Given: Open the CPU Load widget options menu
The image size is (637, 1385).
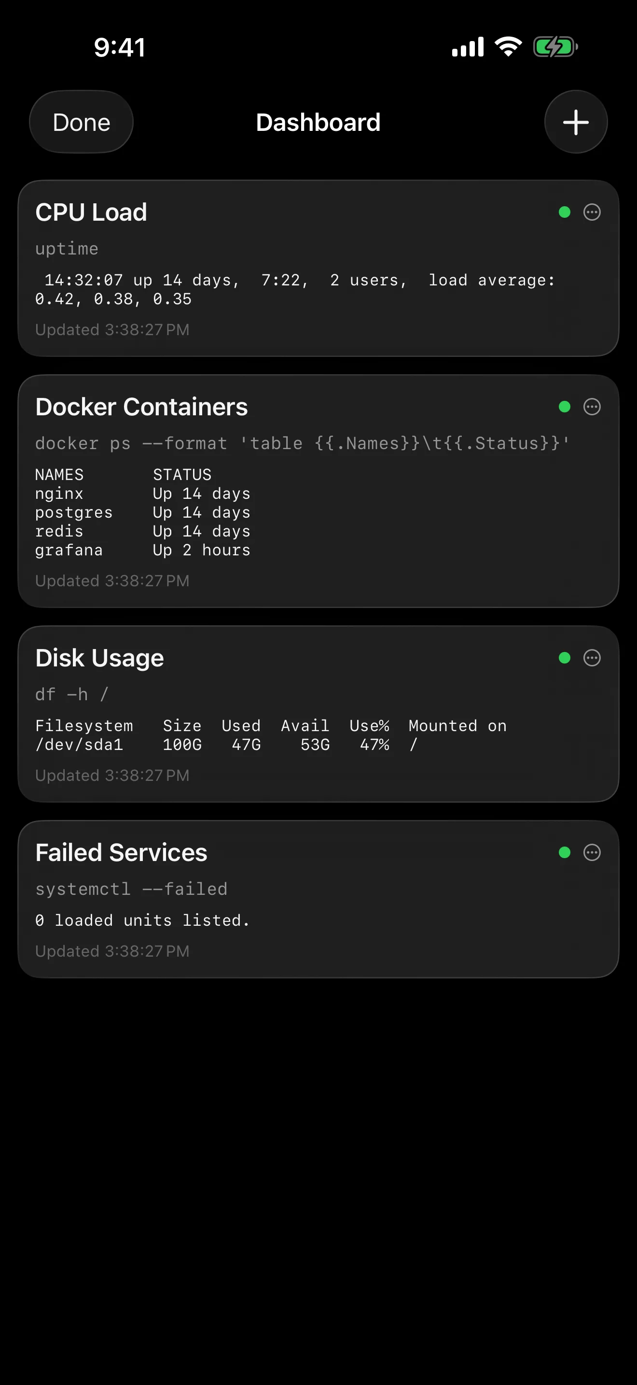Looking at the screenshot, I should click(592, 212).
